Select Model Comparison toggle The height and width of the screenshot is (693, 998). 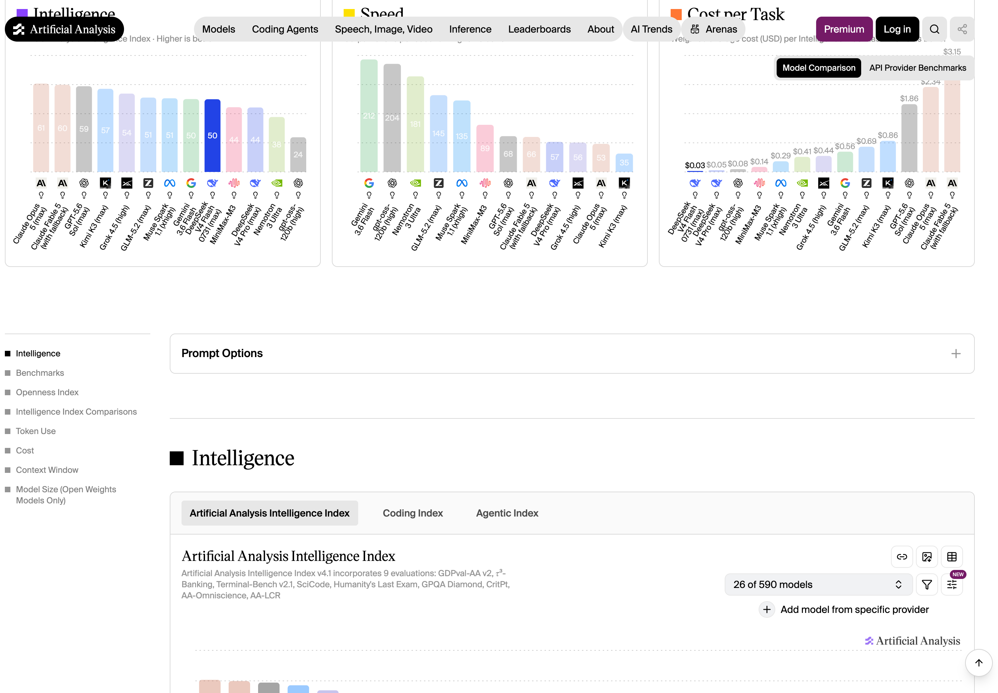(818, 68)
